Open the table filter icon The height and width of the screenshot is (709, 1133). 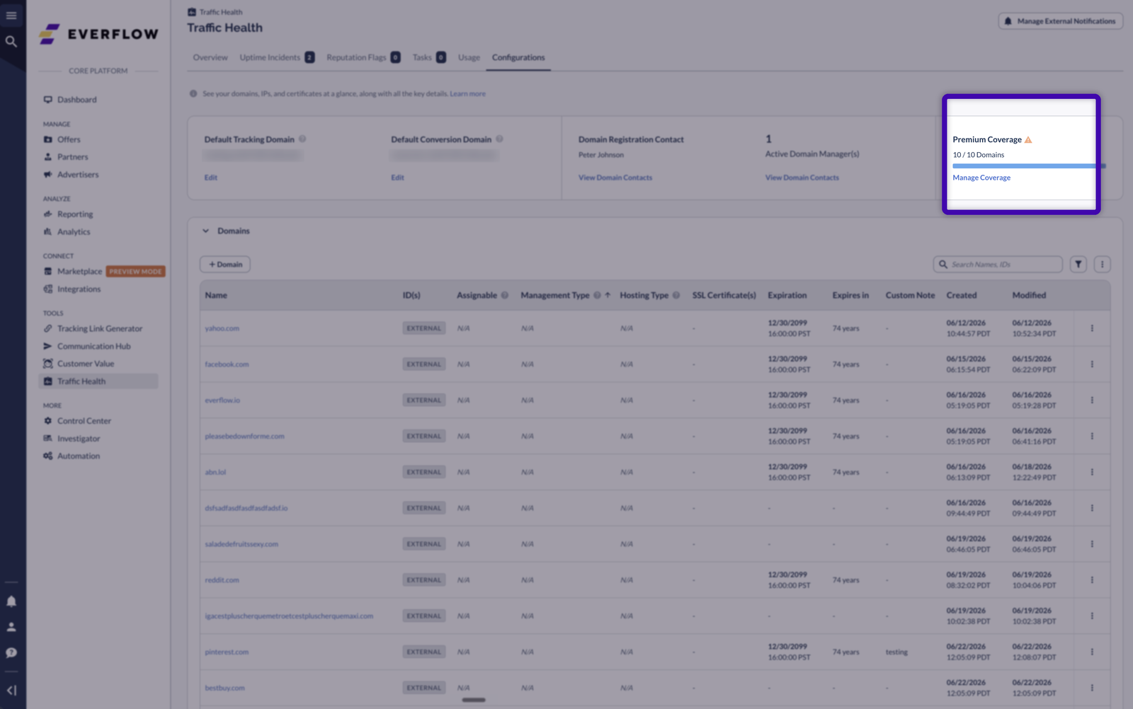click(x=1078, y=265)
